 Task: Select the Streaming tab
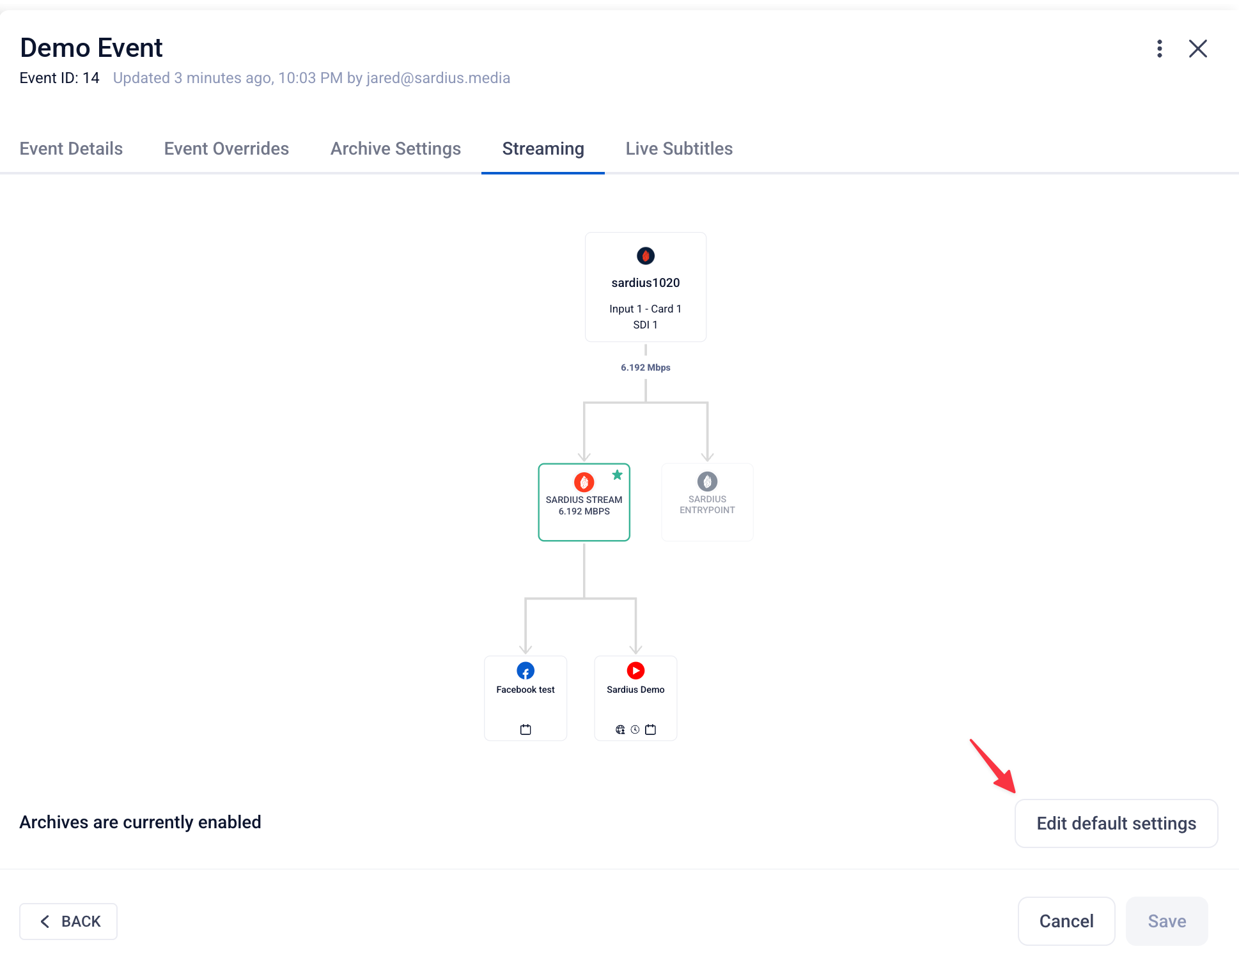pyautogui.click(x=543, y=148)
